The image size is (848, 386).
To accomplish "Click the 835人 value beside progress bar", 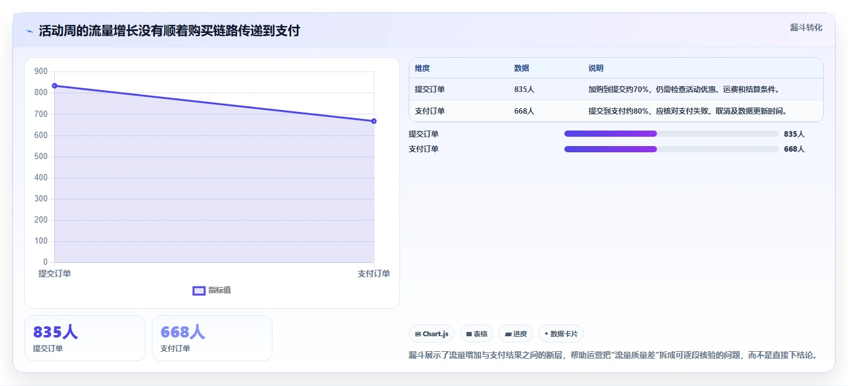I will 794,134.
